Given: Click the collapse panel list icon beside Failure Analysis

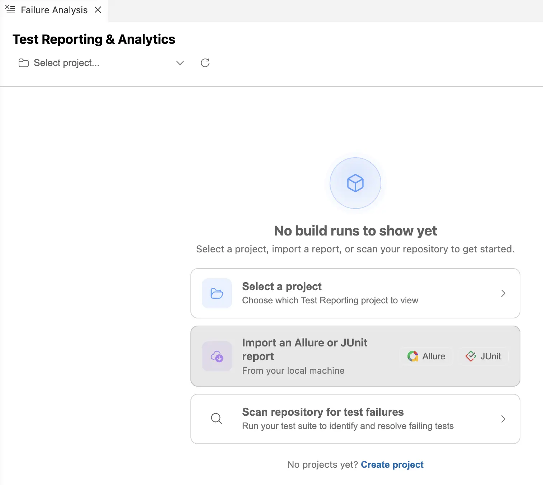Looking at the screenshot, I should (10, 10).
